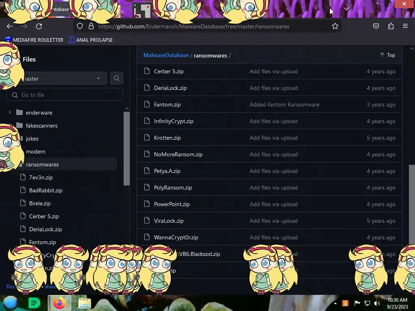This screenshot has height=311, width=415.
Task: Open Birele.zip in the sidebar tree
Action: 40,203
